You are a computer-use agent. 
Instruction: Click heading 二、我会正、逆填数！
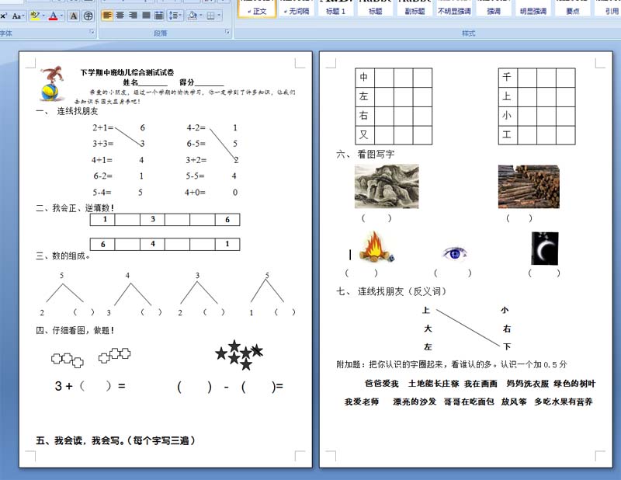pos(75,208)
